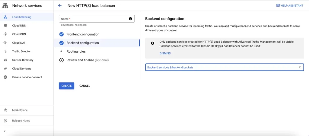Collapse the sidebar with the arrow icon
Image resolution: width=309 pixels, height=136 pixels.
click(5, 131)
